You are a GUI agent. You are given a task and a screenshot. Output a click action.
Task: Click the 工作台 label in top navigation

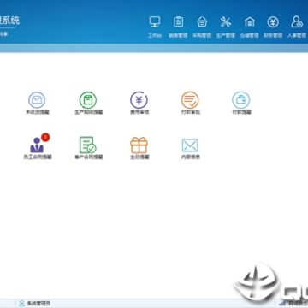[155, 36]
